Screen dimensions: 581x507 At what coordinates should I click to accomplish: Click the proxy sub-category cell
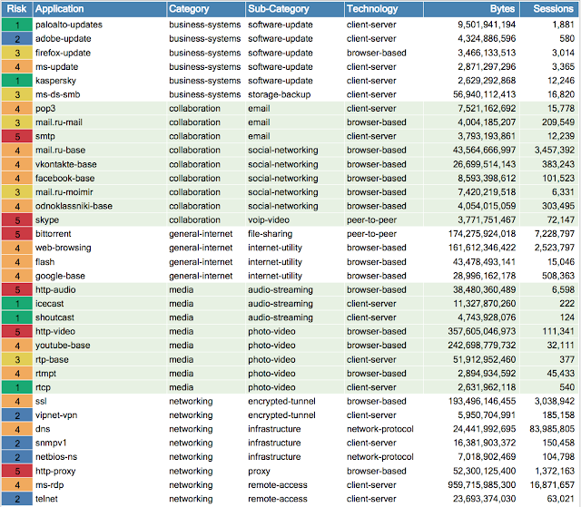[x=259, y=472]
